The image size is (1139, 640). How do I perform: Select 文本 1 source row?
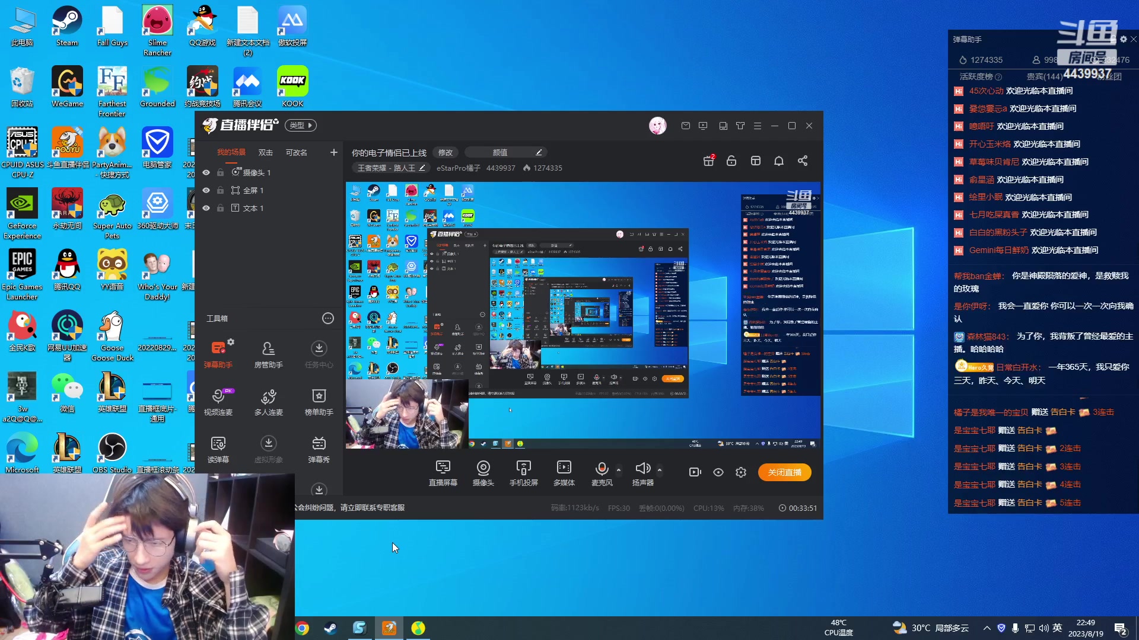270,208
